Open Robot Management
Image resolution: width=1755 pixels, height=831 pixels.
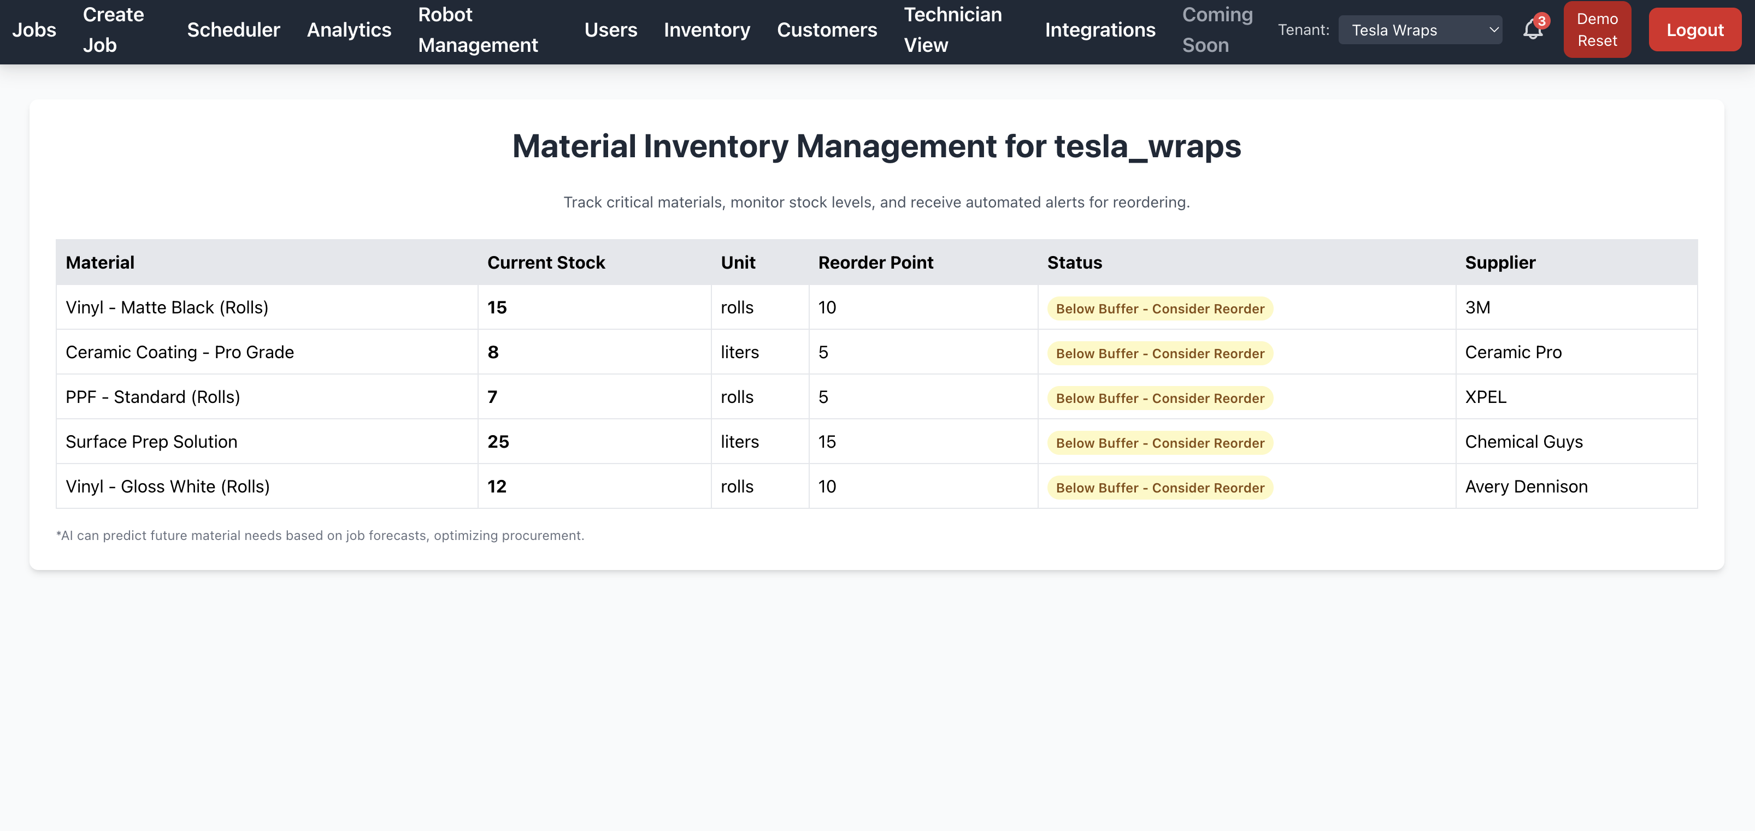point(478,30)
